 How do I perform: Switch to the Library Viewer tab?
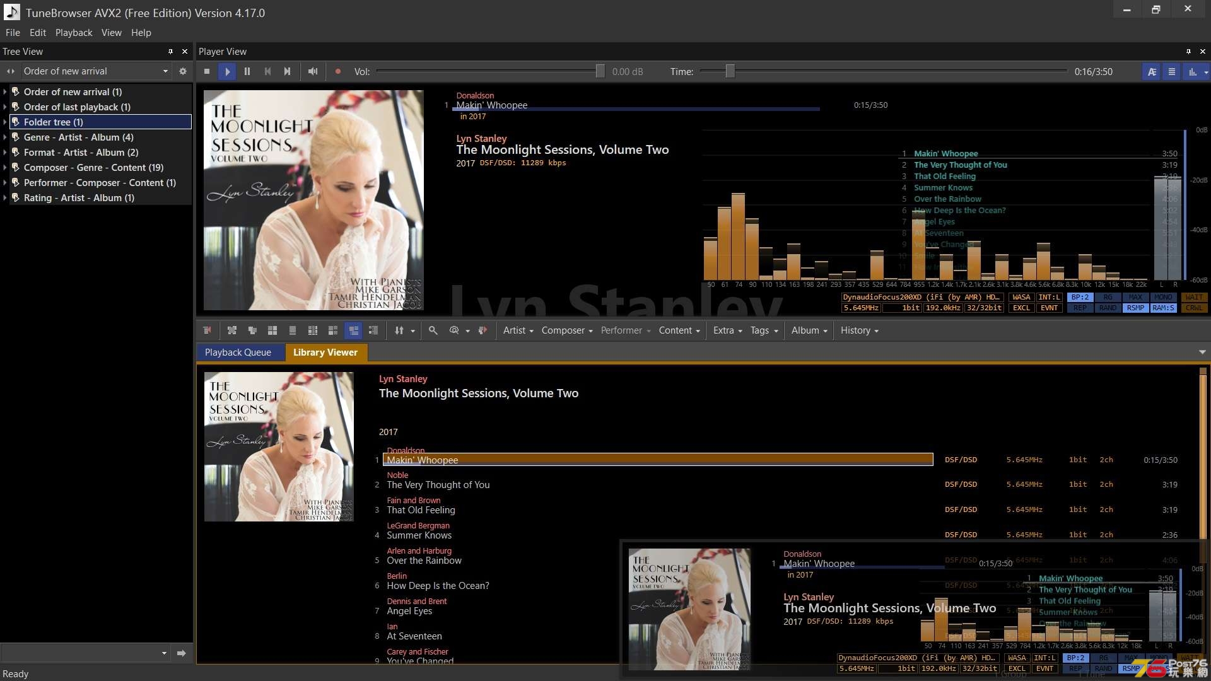click(325, 352)
